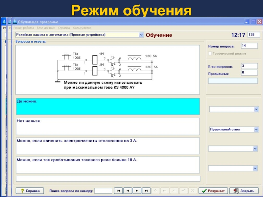Click the Справка help button at bottom
Image resolution: width=263 pixels, height=197 pixels.
tap(30, 191)
